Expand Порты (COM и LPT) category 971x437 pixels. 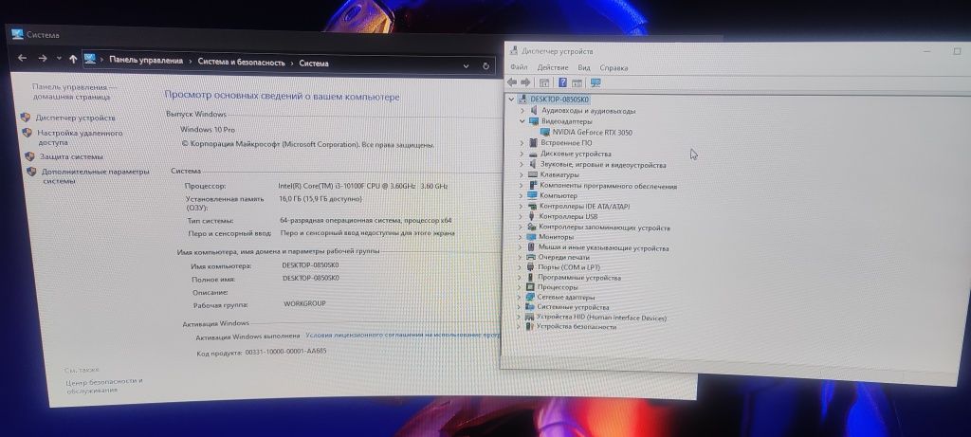pyautogui.click(x=521, y=266)
